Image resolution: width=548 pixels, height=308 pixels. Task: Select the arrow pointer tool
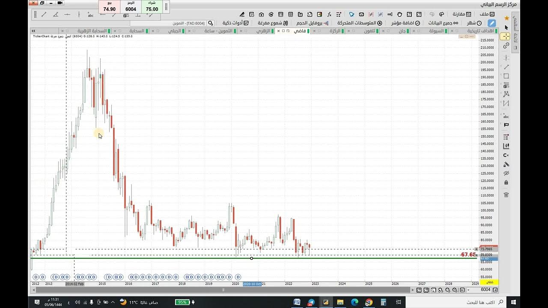tap(506, 27)
